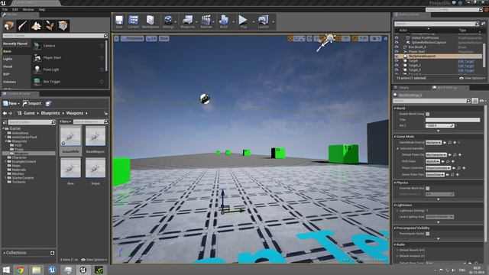The height and width of the screenshot is (275, 489).
Task: Open Level Lighting Quality dropdown
Action: click(440, 217)
